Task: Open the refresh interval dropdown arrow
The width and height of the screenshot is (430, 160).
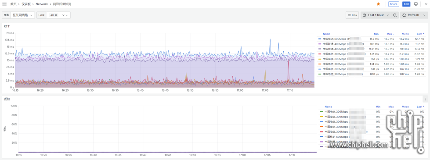Action: [x=424, y=15]
